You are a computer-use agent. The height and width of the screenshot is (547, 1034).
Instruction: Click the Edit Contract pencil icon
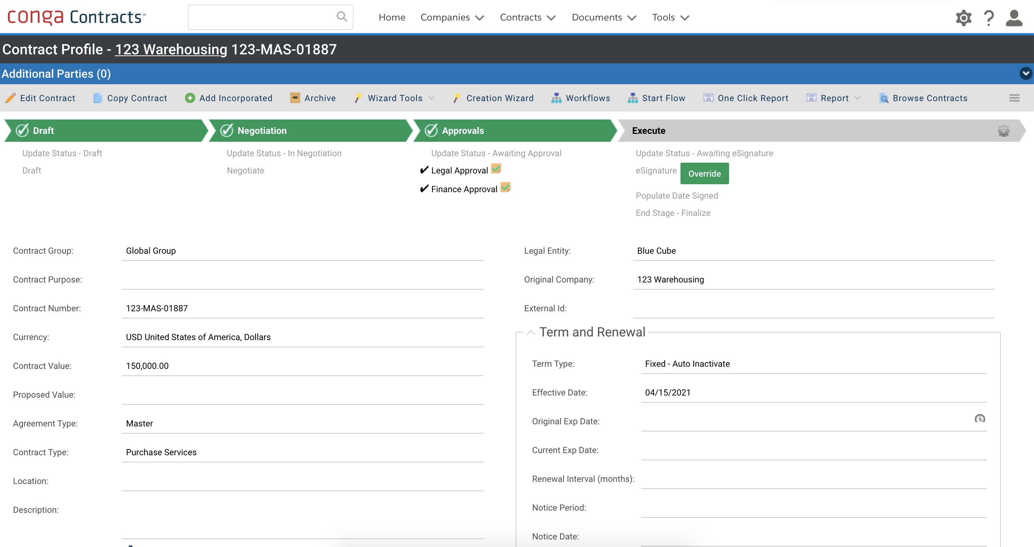(11, 98)
